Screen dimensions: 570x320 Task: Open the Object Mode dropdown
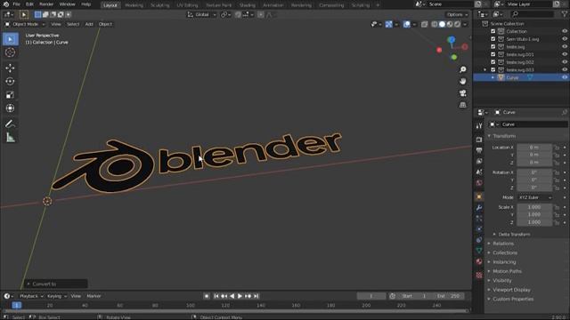coord(25,24)
